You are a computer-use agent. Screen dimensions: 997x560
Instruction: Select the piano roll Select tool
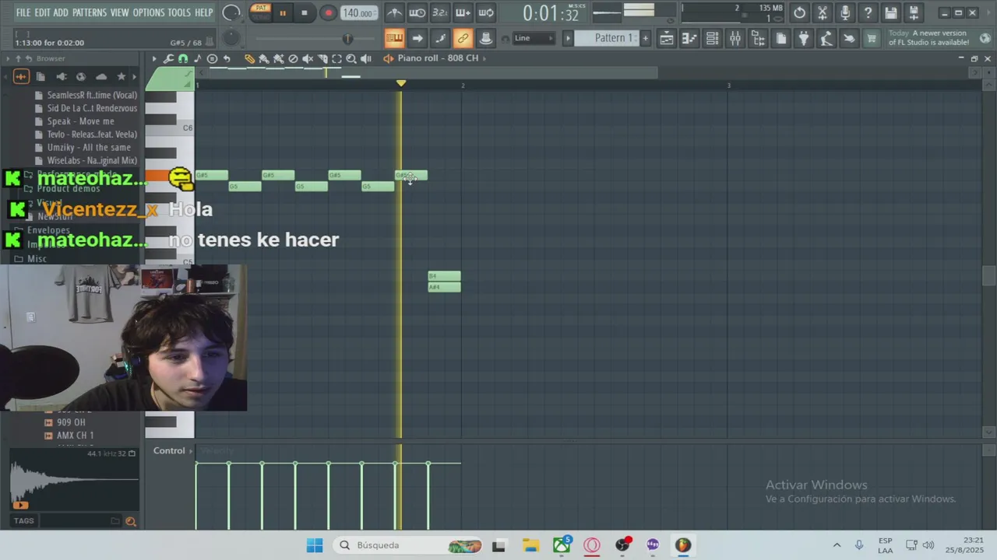(x=336, y=58)
